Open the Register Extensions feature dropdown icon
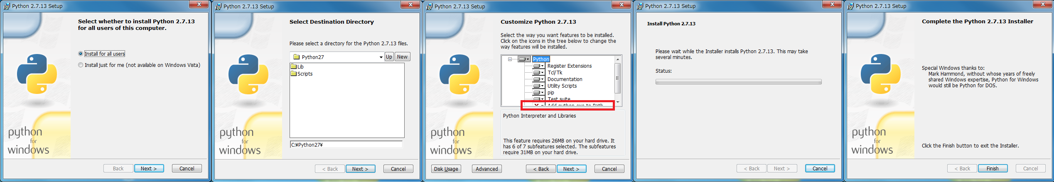Image resolution: width=1054 pixels, height=182 pixels. click(538, 66)
